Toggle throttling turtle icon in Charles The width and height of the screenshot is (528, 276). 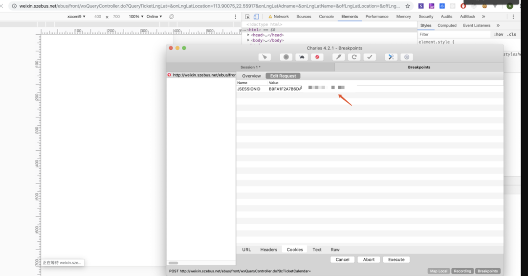(x=302, y=57)
